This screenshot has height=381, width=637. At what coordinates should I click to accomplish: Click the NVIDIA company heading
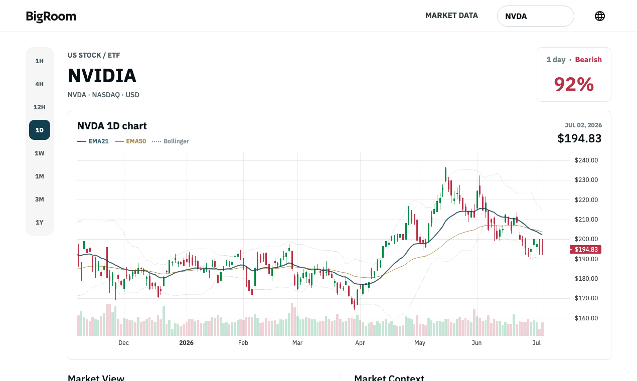102,76
